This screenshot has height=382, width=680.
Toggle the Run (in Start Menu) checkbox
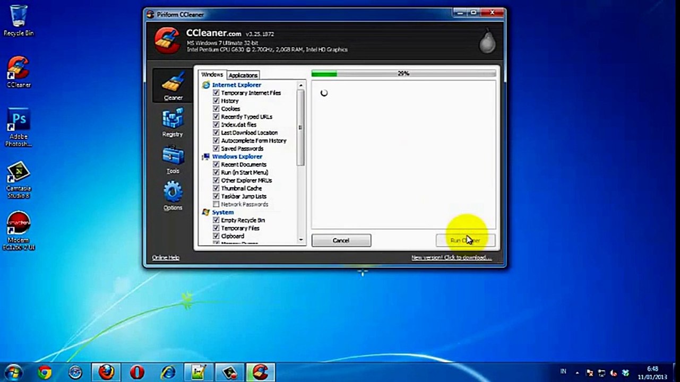tap(216, 172)
